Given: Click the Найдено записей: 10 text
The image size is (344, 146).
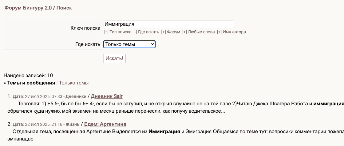Looking at the screenshot, I should click(x=28, y=75).
